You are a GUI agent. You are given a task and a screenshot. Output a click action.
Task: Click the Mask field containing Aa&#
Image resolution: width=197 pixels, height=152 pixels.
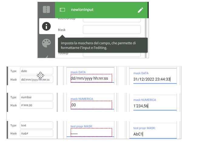[36, 133]
